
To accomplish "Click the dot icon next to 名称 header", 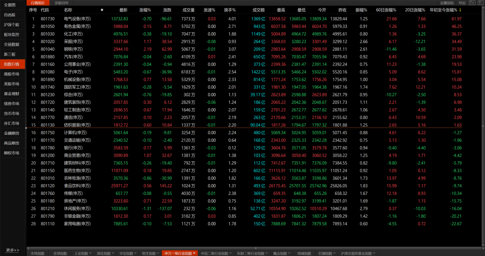I will click(102, 10).
